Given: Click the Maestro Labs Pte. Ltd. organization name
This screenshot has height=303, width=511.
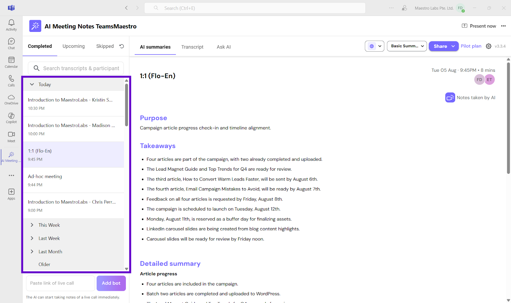Looking at the screenshot, I should point(434,8).
